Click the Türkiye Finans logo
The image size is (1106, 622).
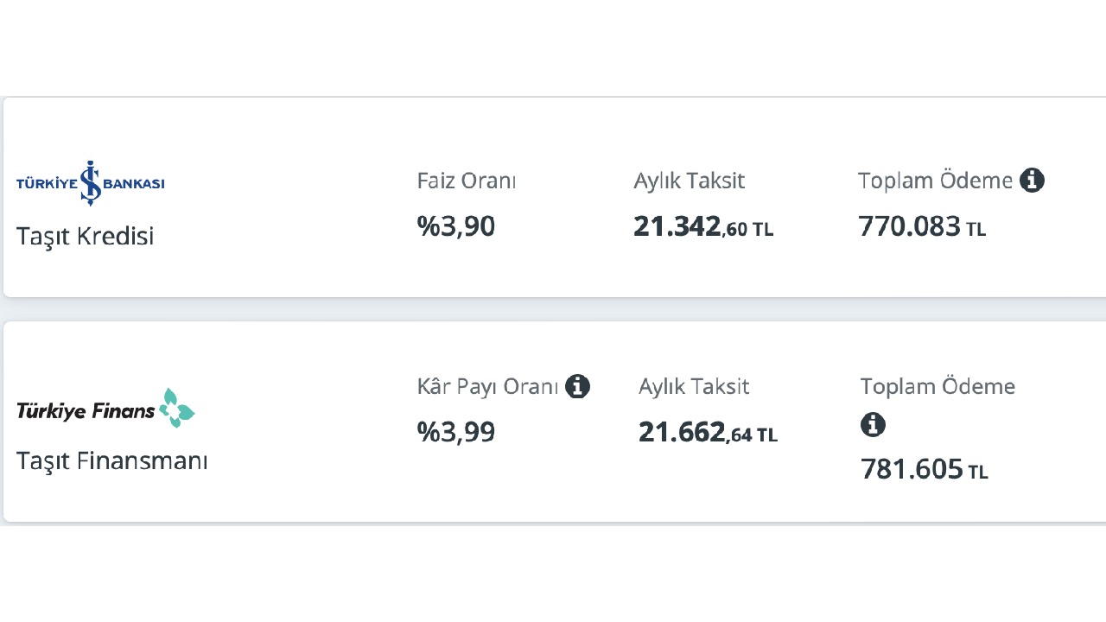click(105, 409)
